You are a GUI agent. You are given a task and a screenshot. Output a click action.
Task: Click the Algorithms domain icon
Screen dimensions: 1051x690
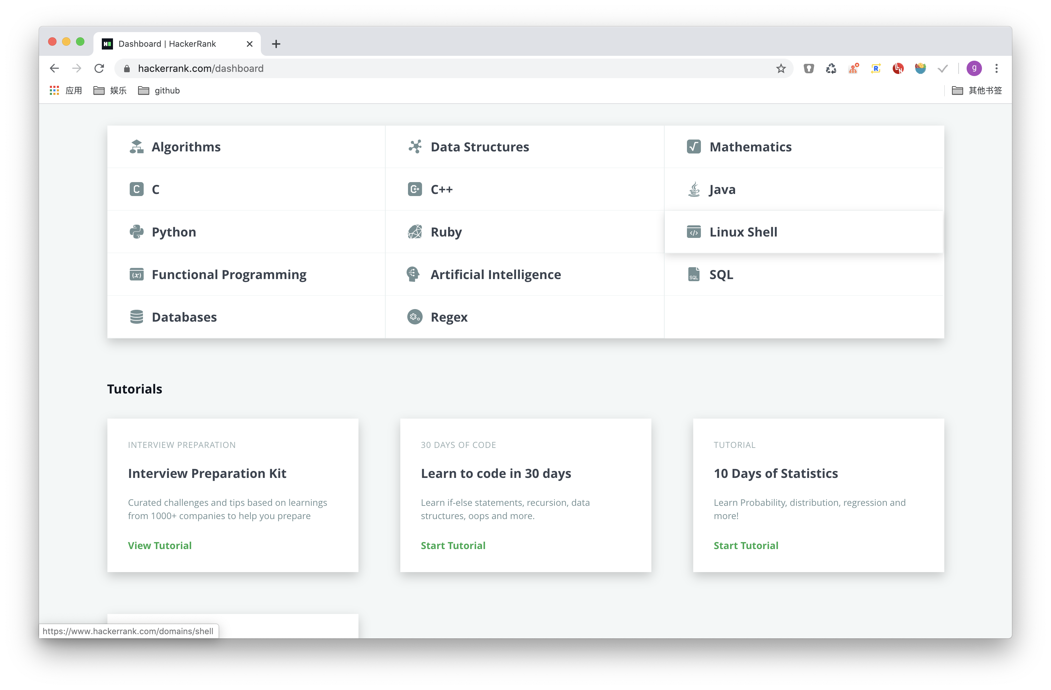pyautogui.click(x=136, y=147)
